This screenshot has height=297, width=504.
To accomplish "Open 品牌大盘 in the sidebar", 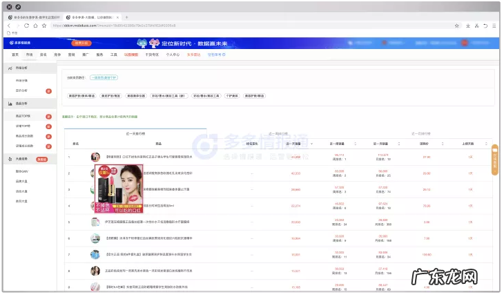I will (x=21, y=182).
